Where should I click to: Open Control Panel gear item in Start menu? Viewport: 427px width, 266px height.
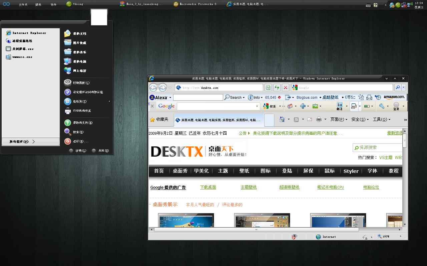click(x=77, y=83)
